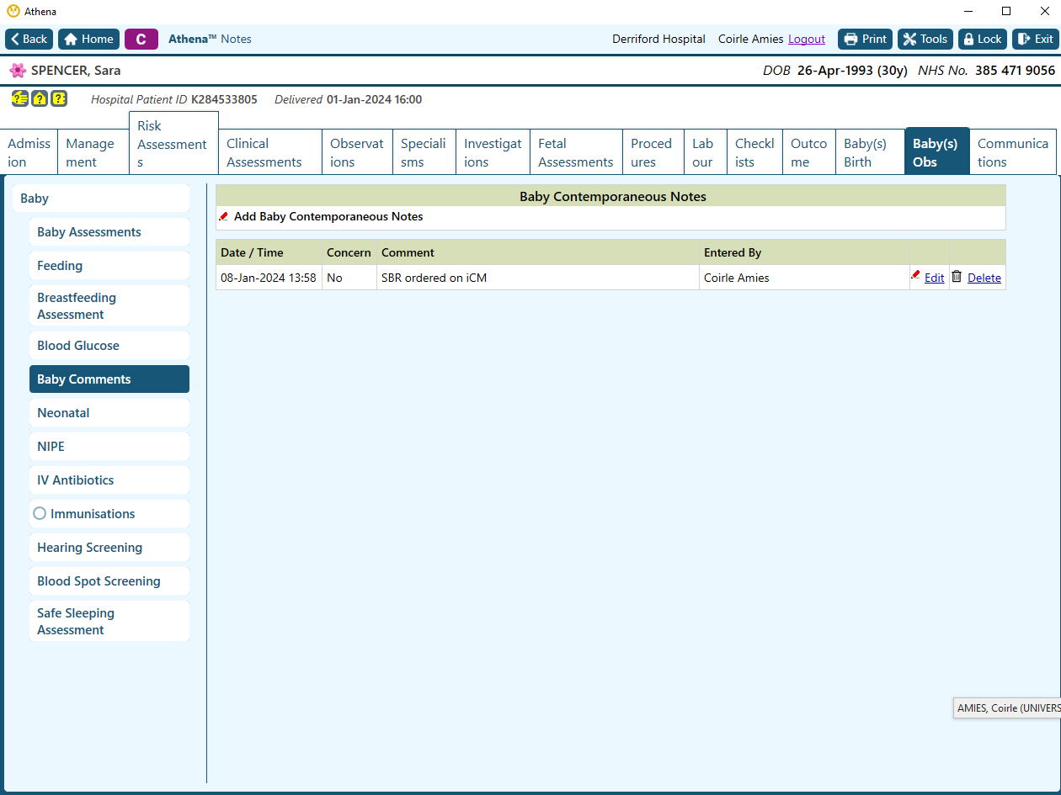Image resolution: width=1061 pixels, height=795 pixels.
Task: Click the Comment column header
Action: pyautogui.click(x=537, y=252)
